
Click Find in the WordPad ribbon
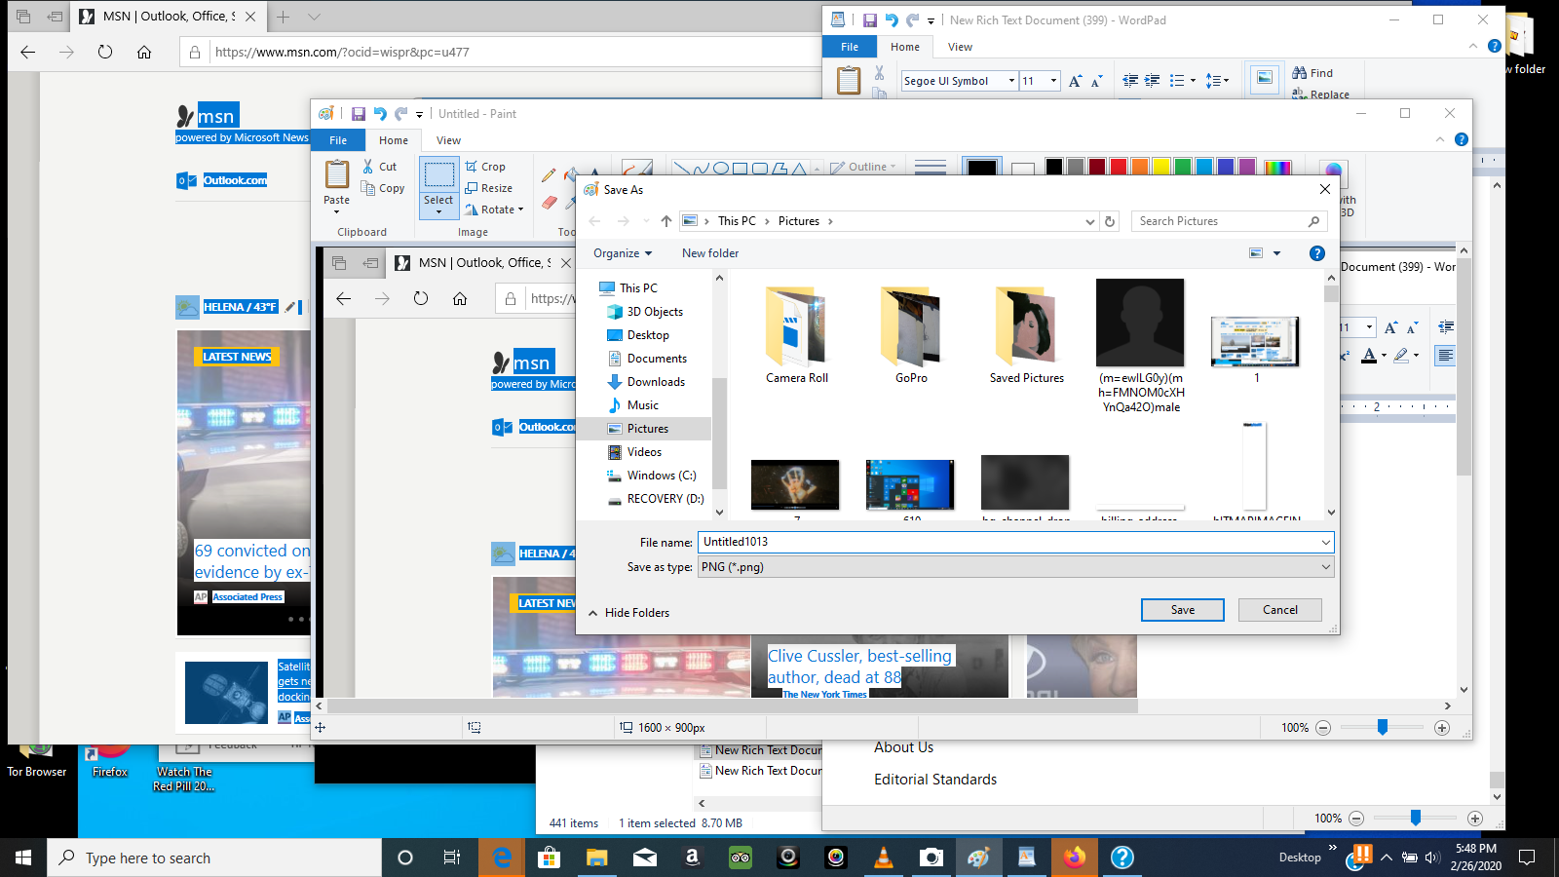(1312, 73)
